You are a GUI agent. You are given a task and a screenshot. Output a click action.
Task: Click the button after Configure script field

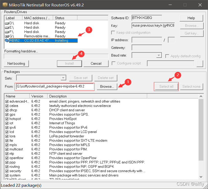pyautogui.click(x=200, y=64)
